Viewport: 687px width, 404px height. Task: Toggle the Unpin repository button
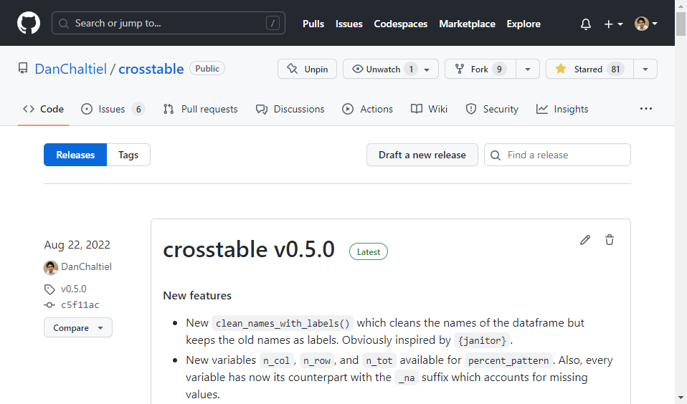(x=307, y=69)
